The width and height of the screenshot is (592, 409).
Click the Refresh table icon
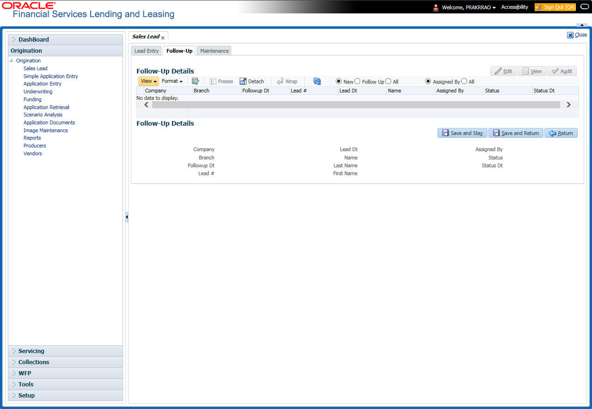coord(317,81)
